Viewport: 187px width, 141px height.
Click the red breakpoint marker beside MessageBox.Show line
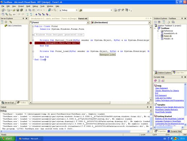click(31, 43)
